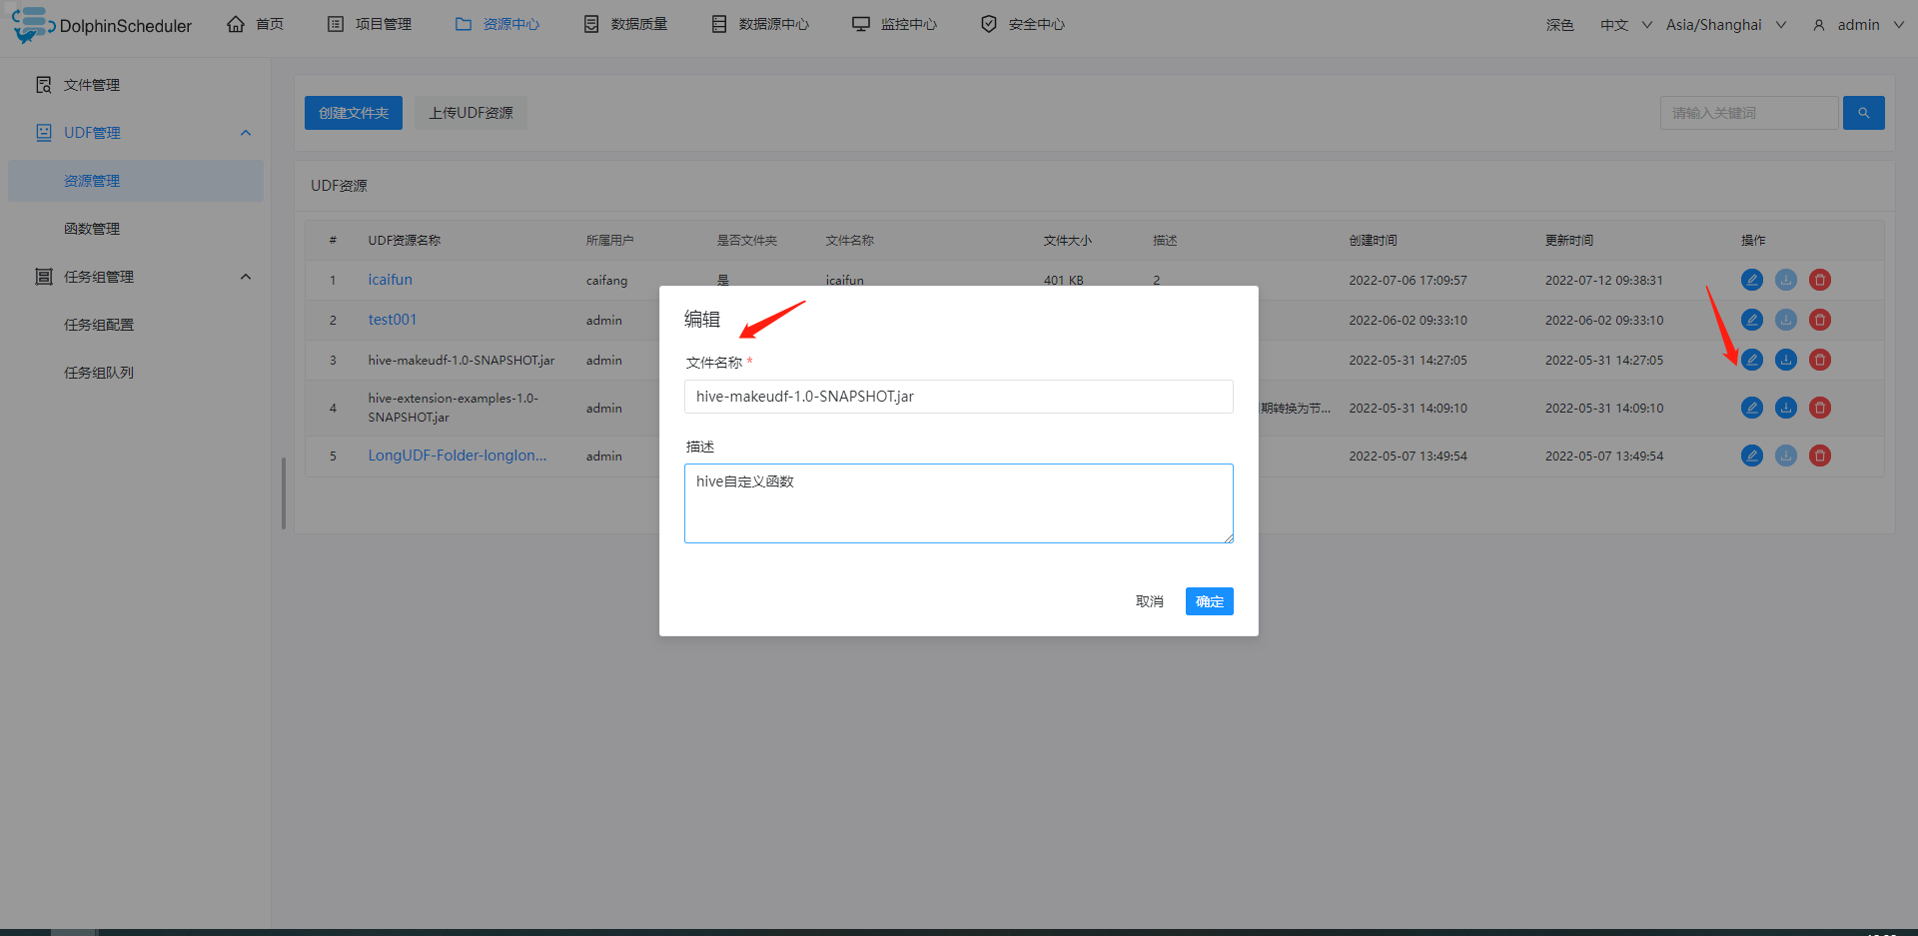Click 确定 to confirm the edit

coord(1210,601)
